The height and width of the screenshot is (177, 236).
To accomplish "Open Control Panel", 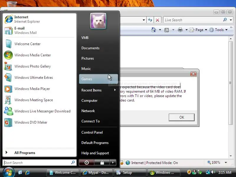I will [x=98, y=132].
